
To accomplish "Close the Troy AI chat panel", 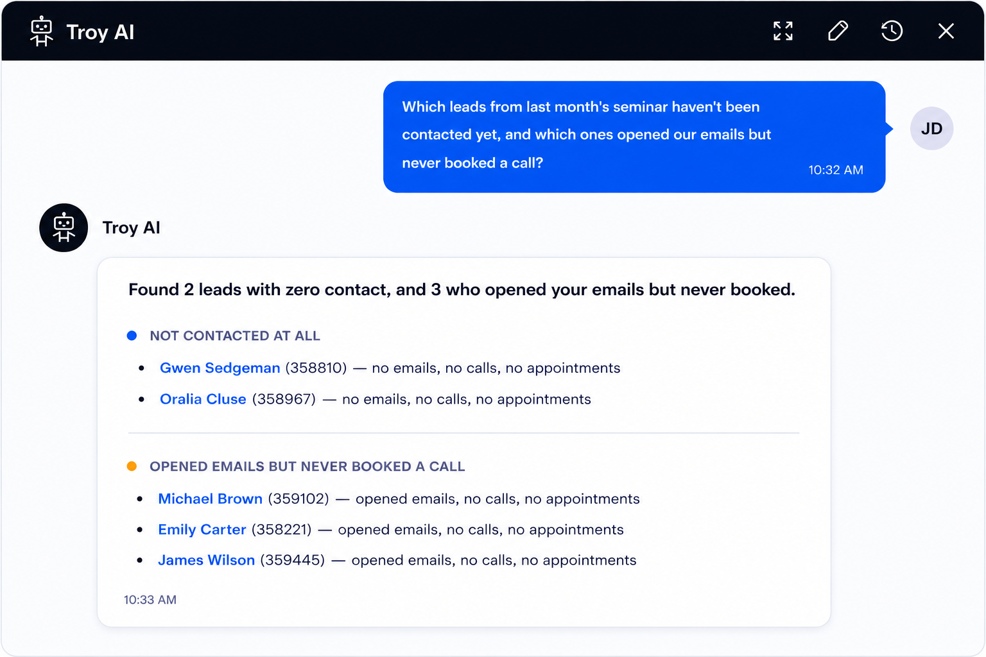I will 946,31.
